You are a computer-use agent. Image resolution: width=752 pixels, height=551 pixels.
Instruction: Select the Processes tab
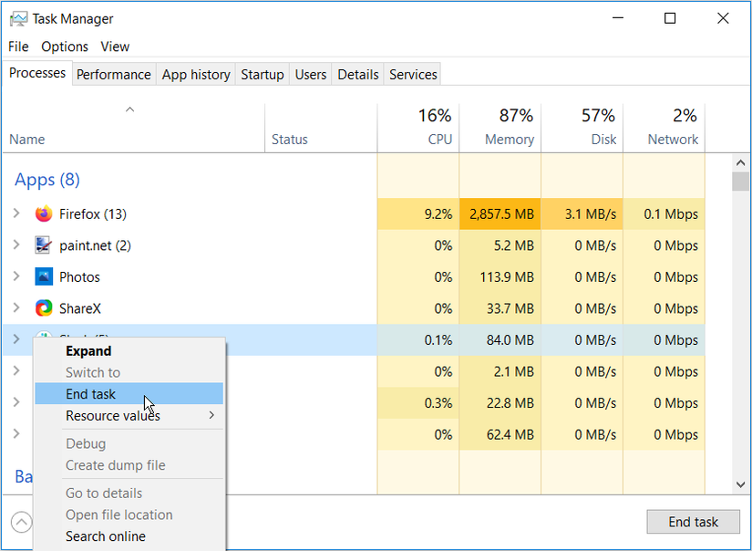tap(37, 73)
